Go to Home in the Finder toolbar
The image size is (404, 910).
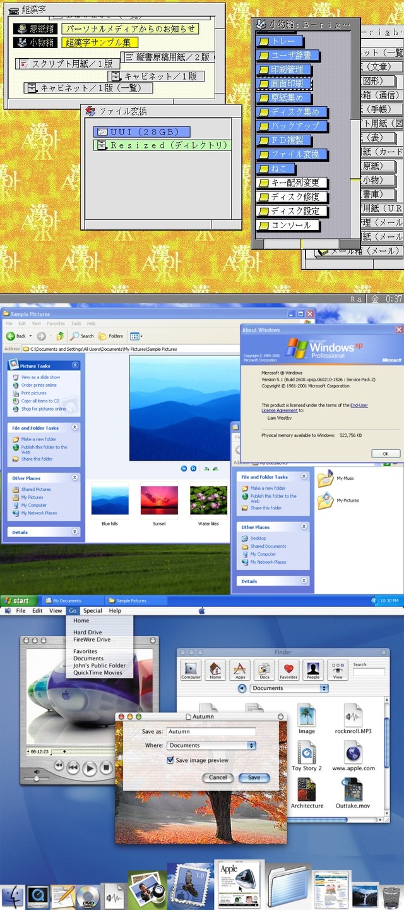[215, 670]
